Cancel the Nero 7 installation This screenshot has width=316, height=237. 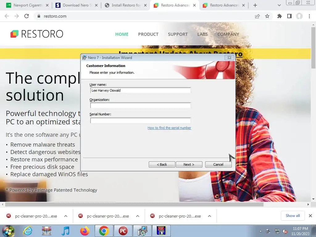click(x=218, y=164)
